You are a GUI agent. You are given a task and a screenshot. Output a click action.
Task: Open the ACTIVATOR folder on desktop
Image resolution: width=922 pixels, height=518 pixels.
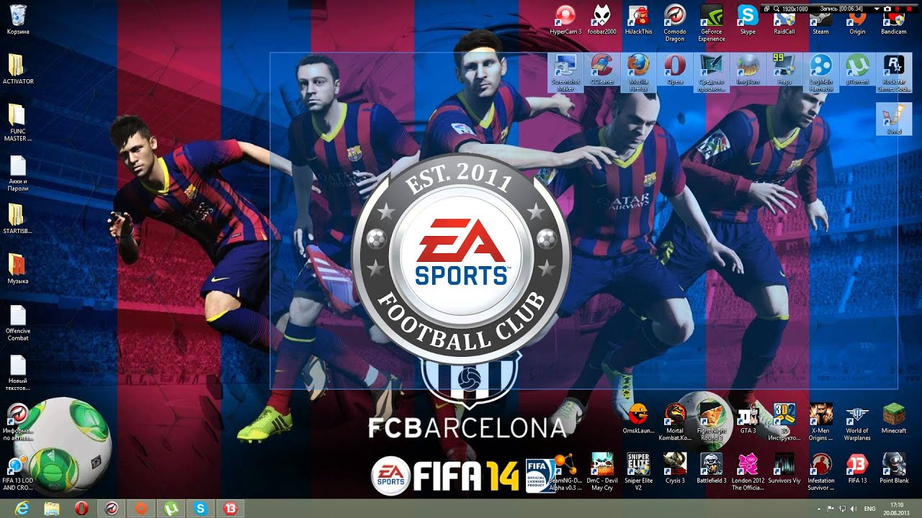point(18,69)
